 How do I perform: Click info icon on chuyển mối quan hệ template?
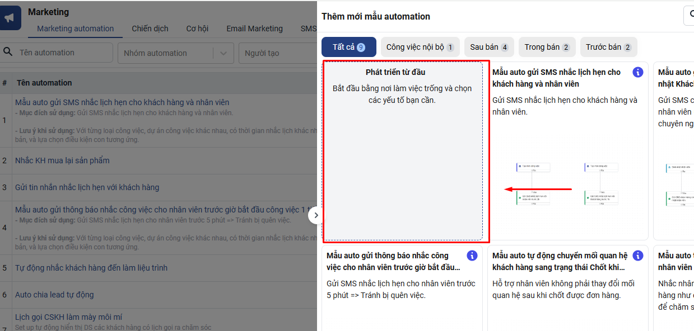637,256
